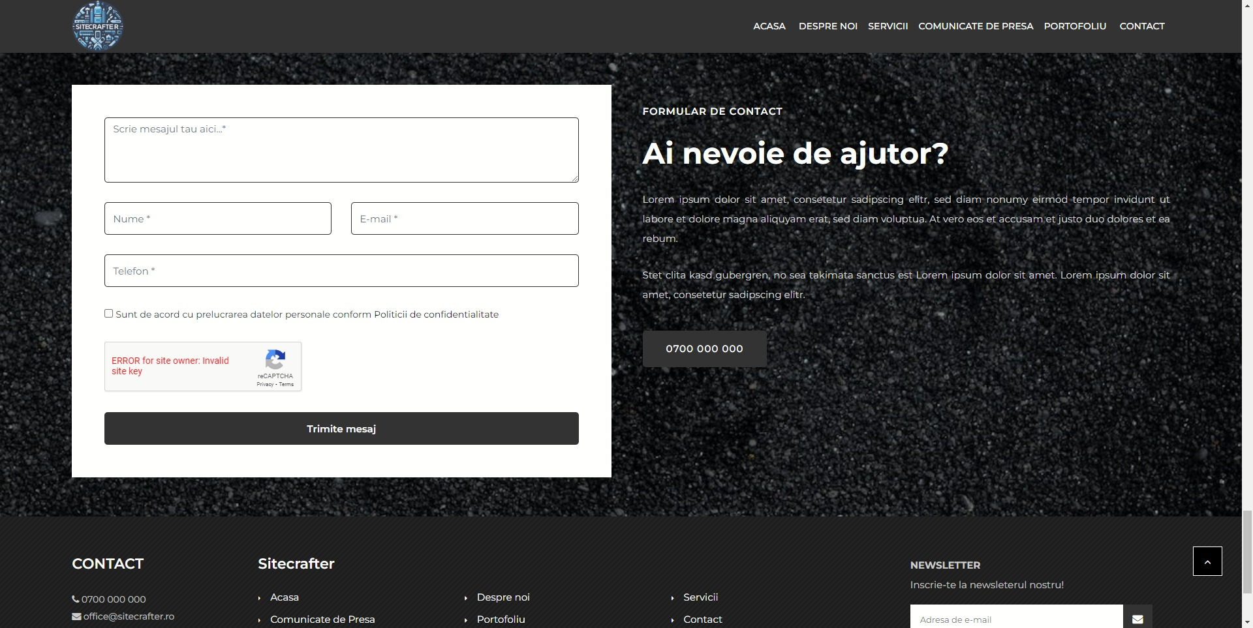Click into the E-mail form field

(x=464, y=218)
